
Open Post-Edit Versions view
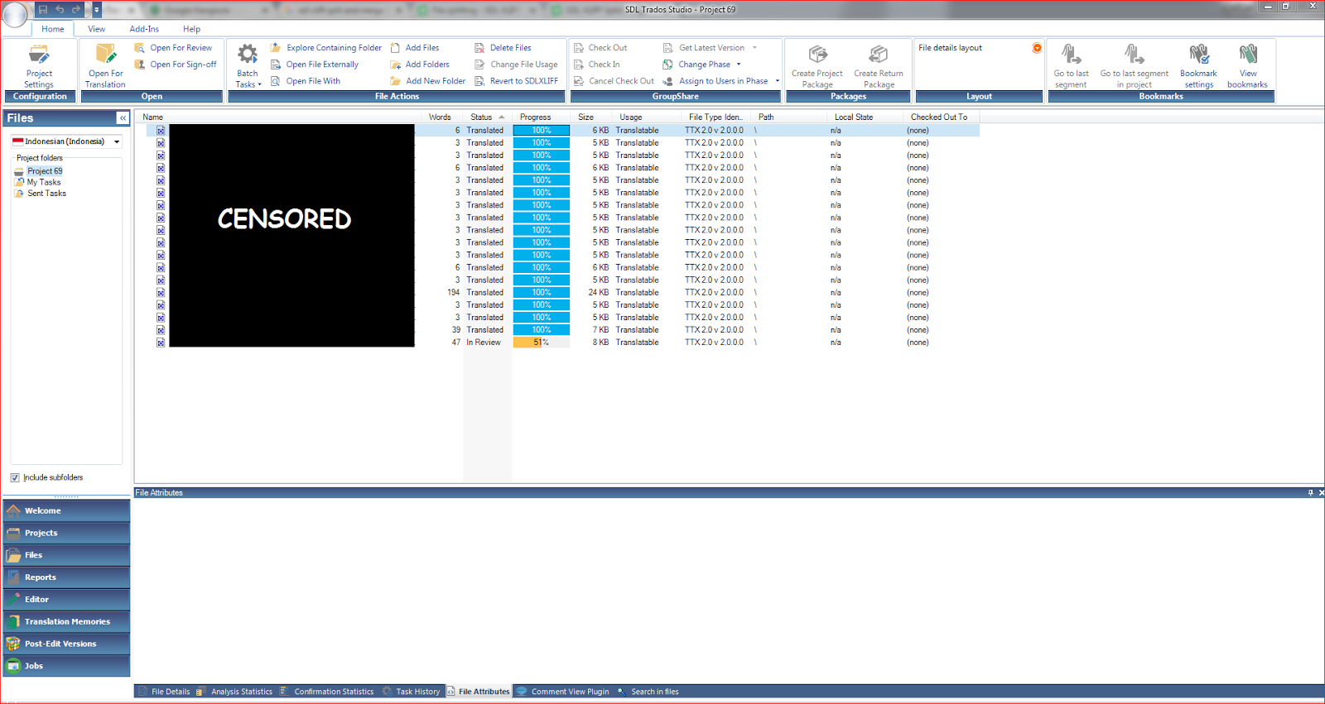click(x=66, y=644)
